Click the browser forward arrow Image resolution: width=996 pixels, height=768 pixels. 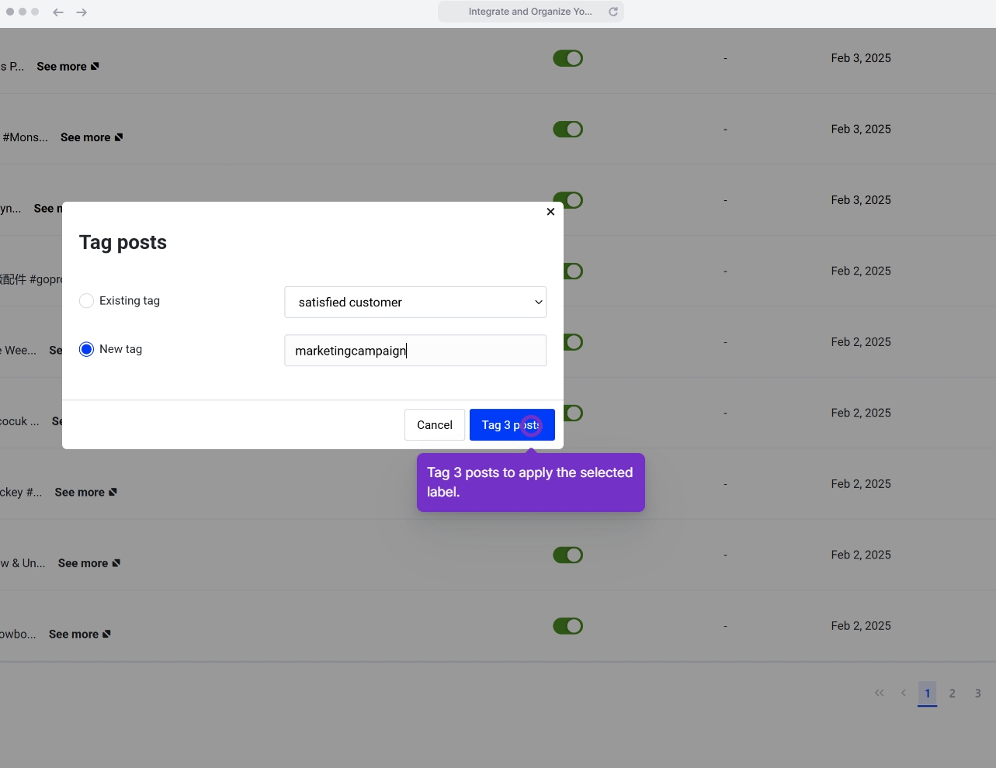[82, 12]
